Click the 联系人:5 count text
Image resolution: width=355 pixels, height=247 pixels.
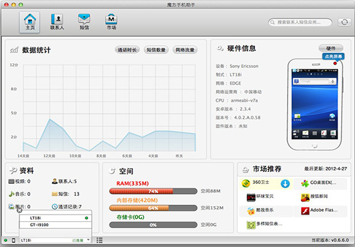coord(67,181)
